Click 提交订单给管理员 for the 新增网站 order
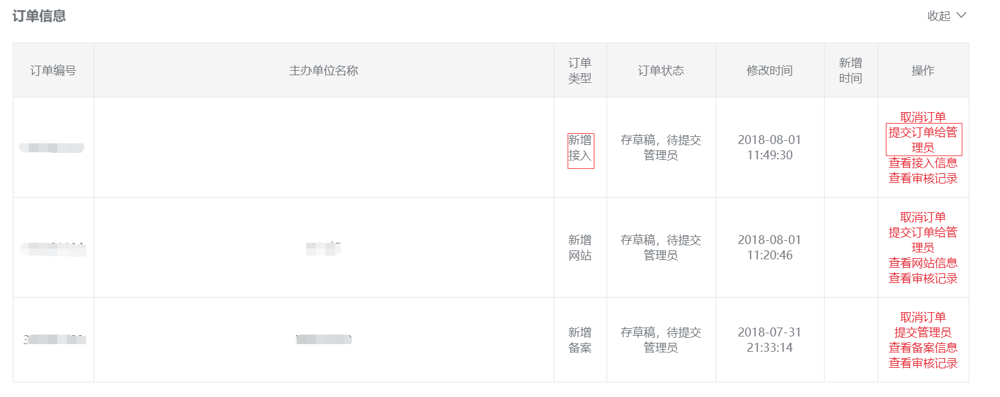Screen dimensions: 1000x397 (923, 240)
